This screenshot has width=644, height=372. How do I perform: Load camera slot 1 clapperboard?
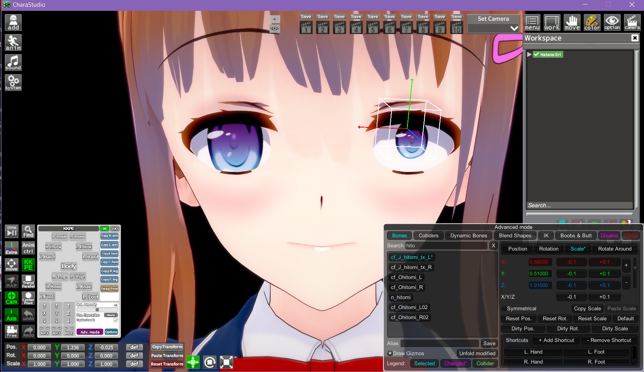point(306,28)
